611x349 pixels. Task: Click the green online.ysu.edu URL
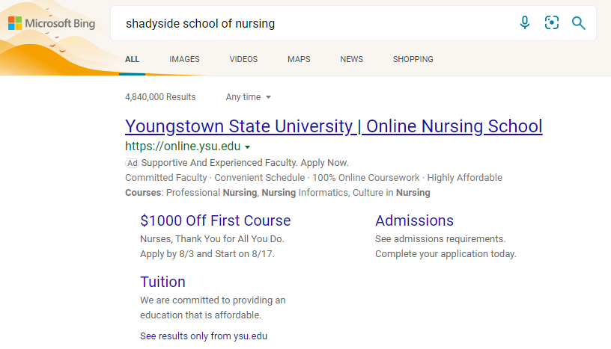[183, 146]
